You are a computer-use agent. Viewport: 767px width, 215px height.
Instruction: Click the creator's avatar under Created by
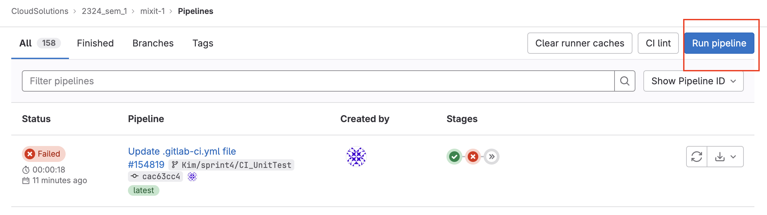point(356,157)
